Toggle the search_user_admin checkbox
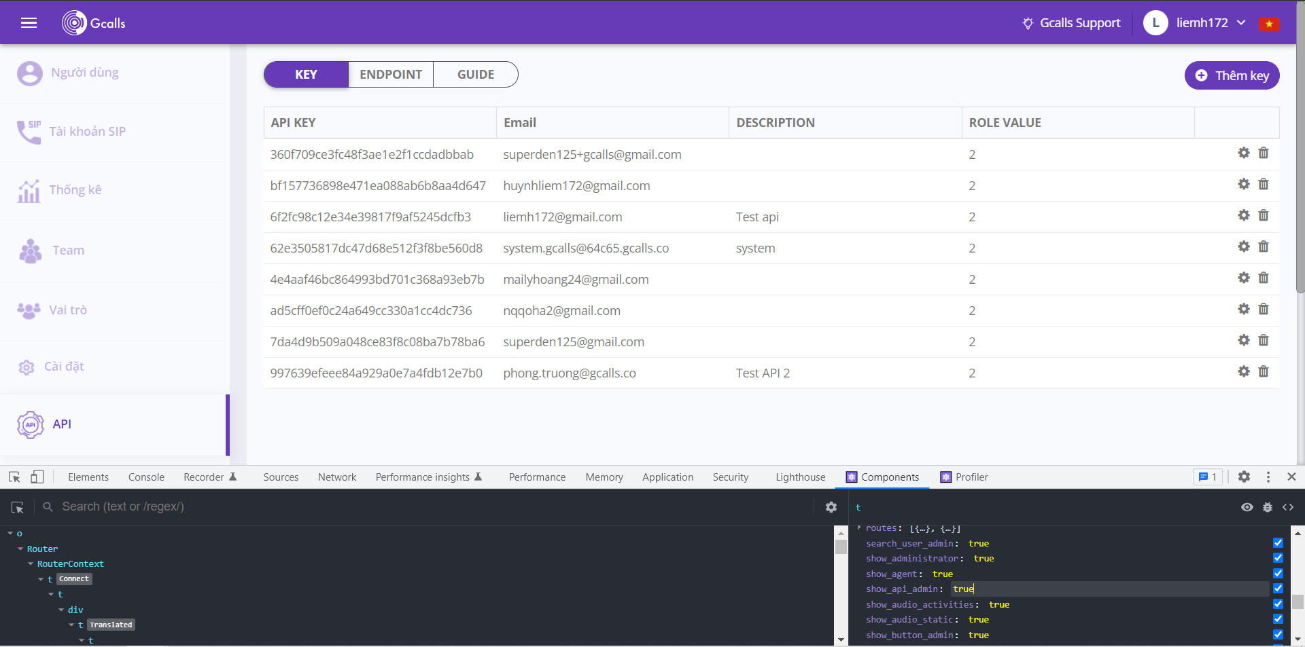Image resolution: width=1305 pixels, height=647 pixels. 1278,543
